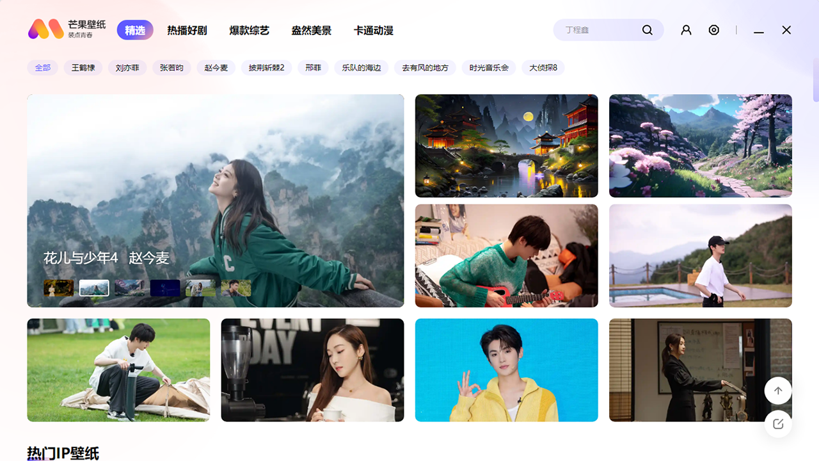
Task: Open the night town landscape wallpaper
Action: (506, 145)
